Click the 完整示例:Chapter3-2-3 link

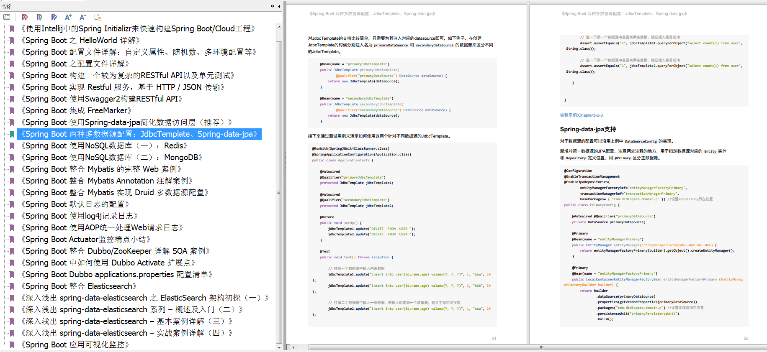581,115
